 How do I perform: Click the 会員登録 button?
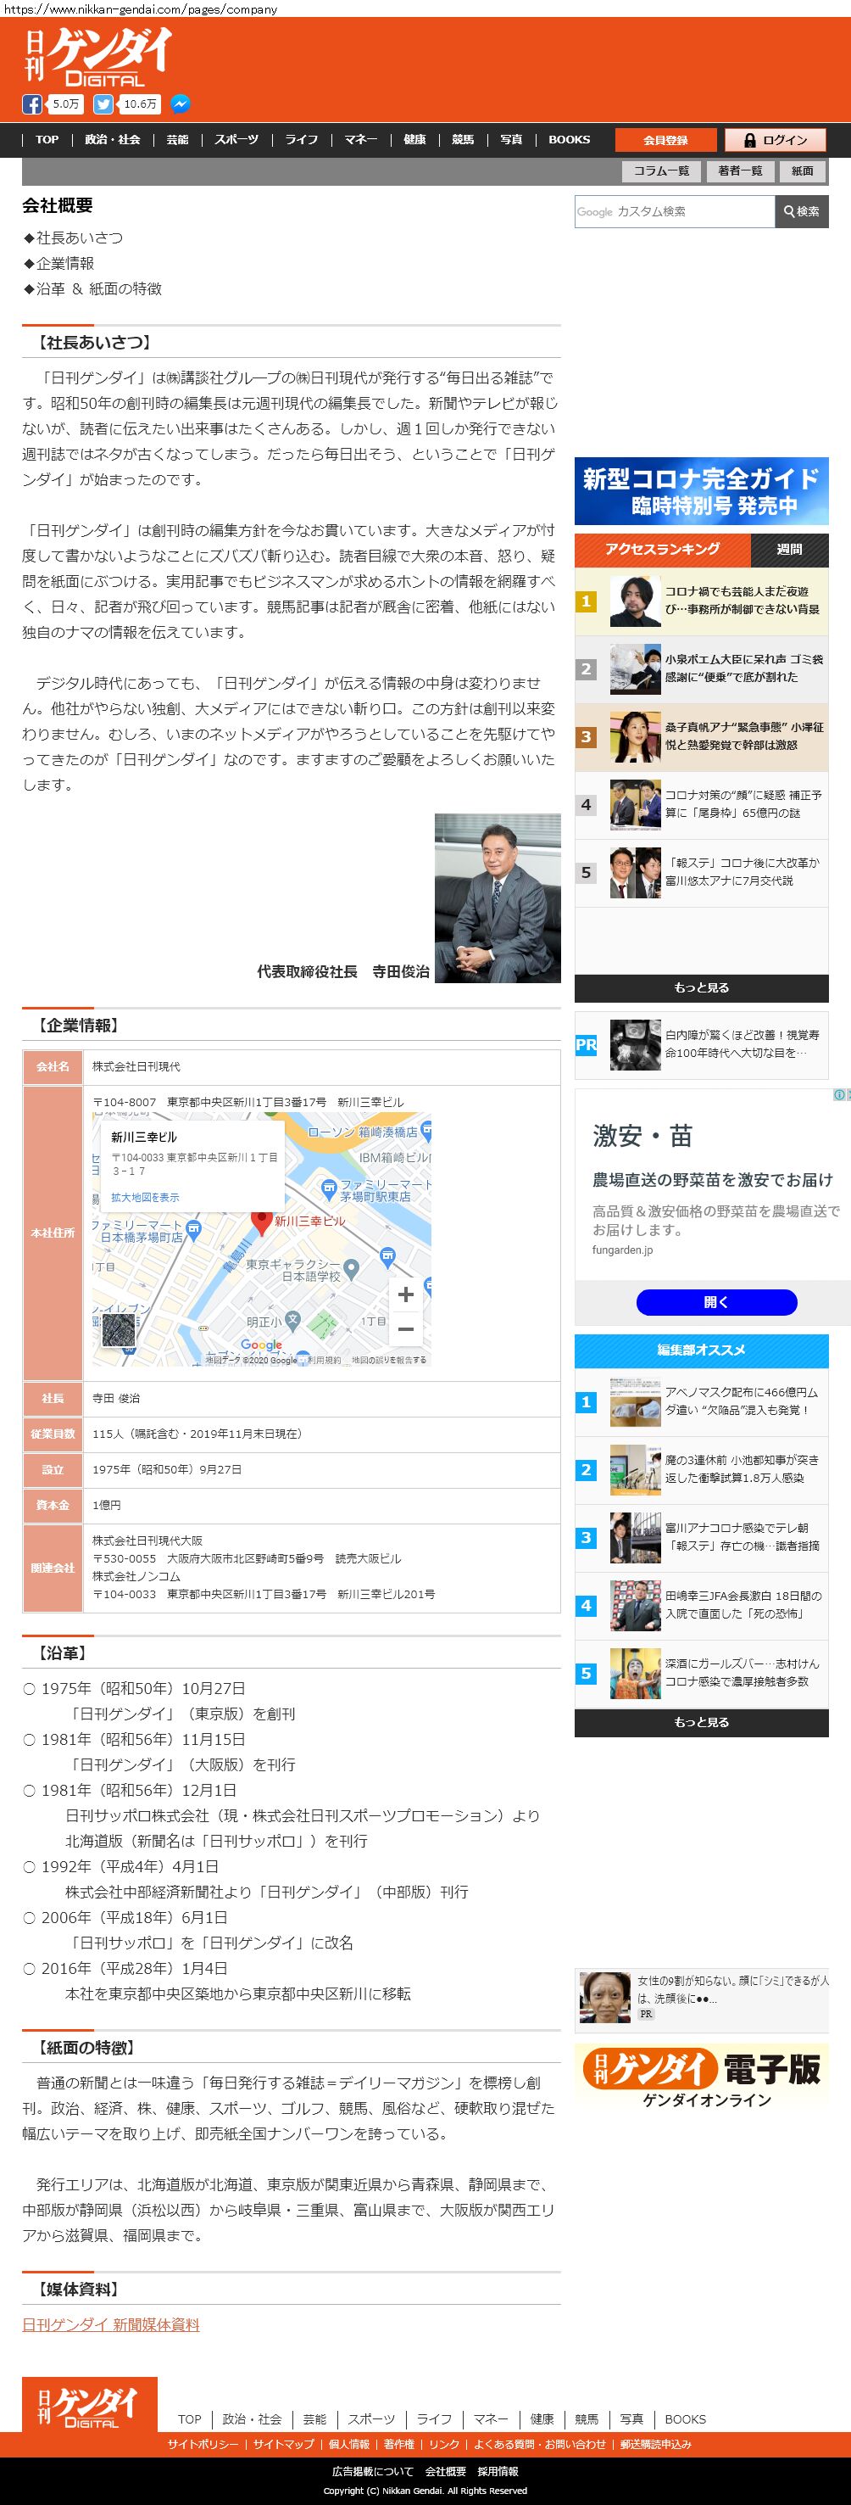tap(665, 140)
